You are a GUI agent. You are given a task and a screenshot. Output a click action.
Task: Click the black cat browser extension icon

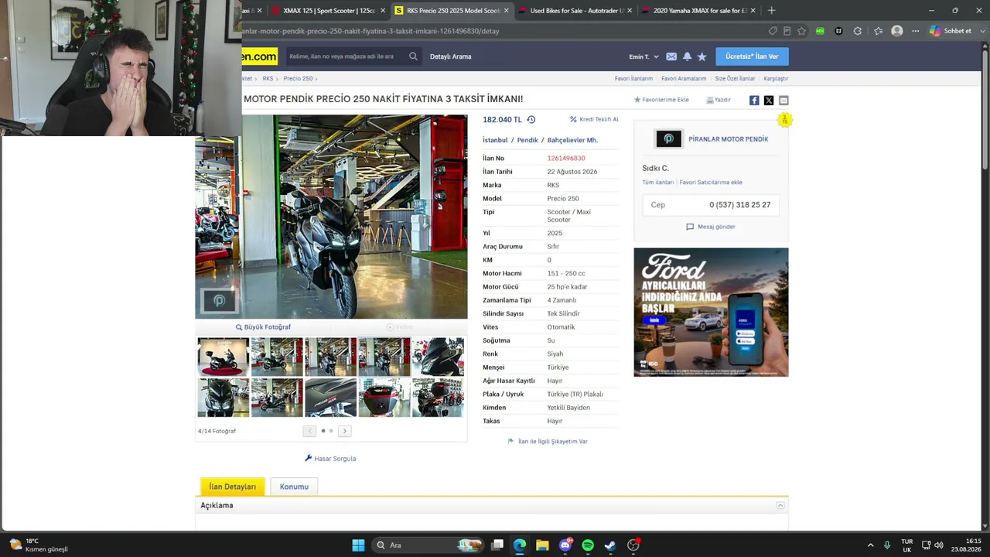coord(838,31)
